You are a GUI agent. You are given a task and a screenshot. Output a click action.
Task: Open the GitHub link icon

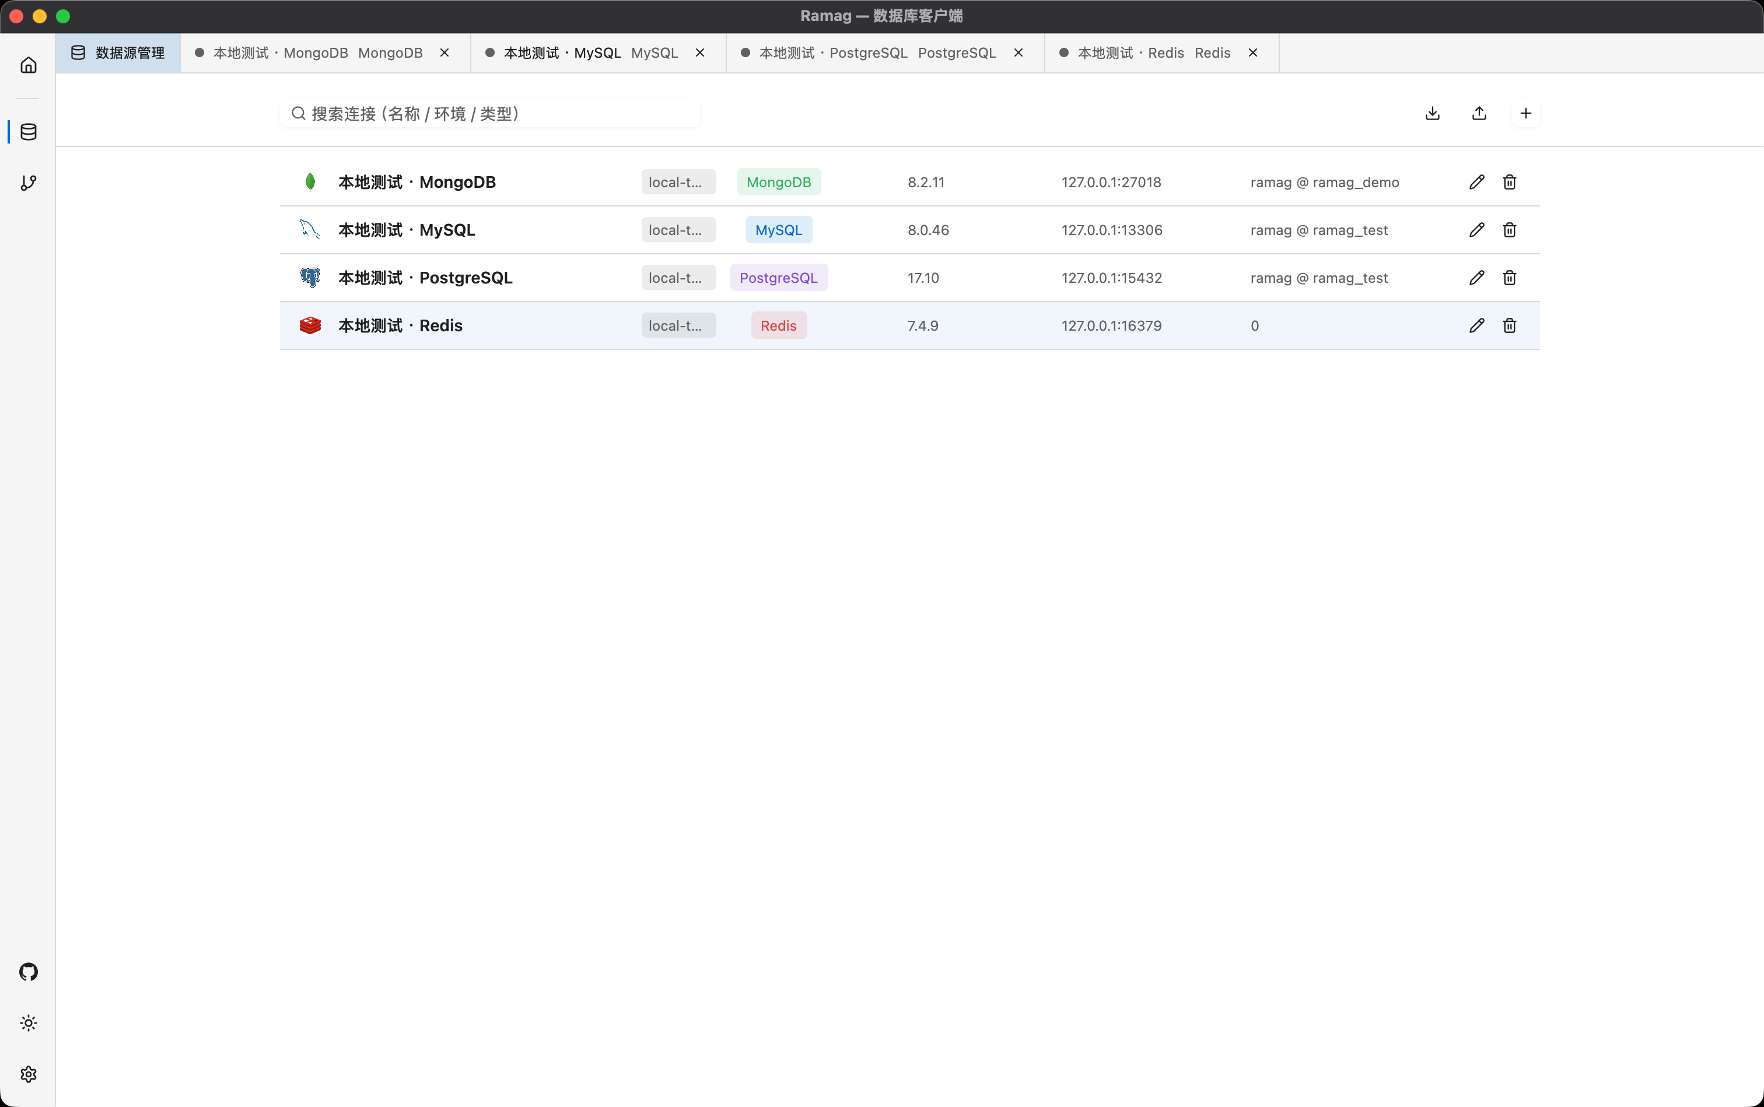click(x=28, y=972)
